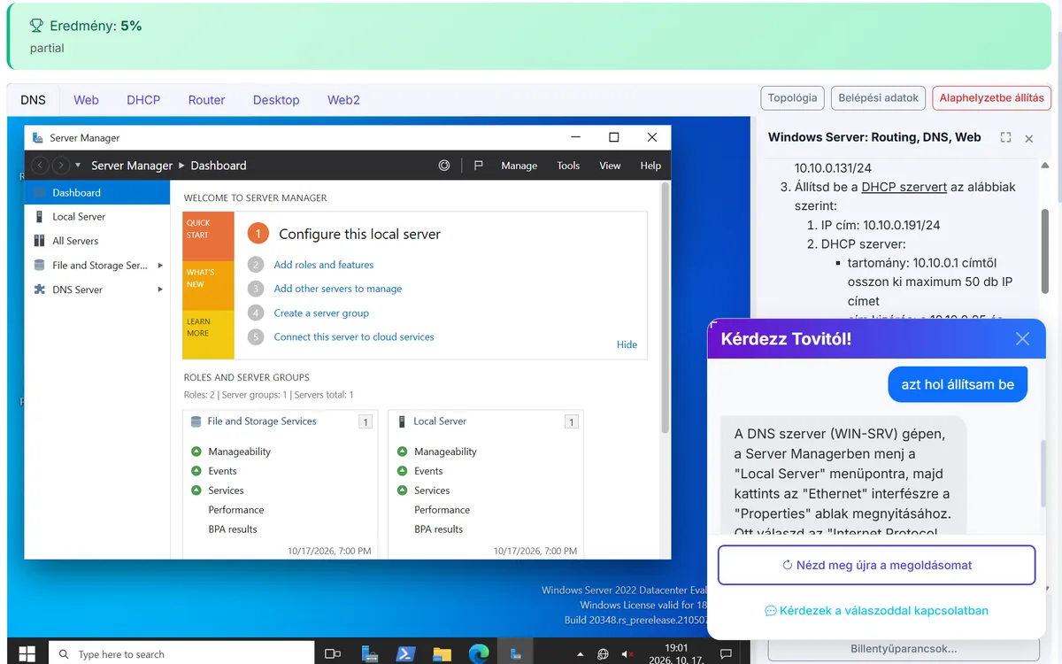Select the QUICK START tile

(x=209, y=235)
